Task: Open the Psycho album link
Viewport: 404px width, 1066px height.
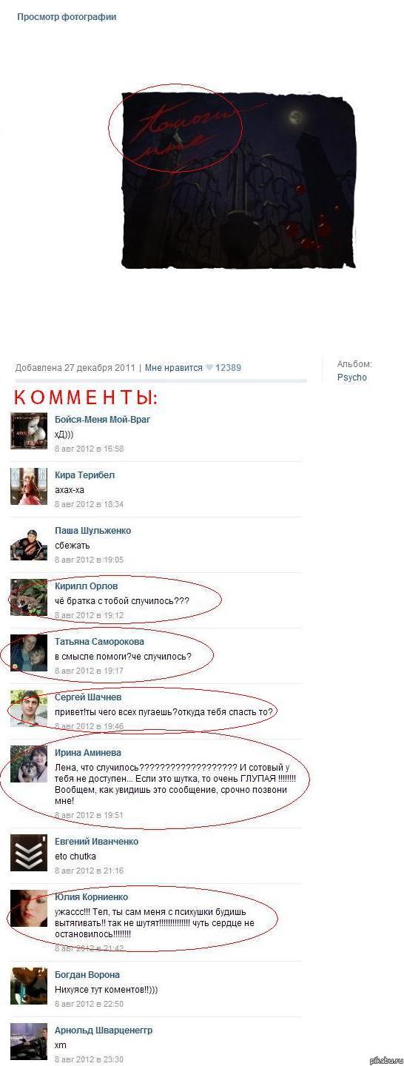Action: click(x=352, y=378)
